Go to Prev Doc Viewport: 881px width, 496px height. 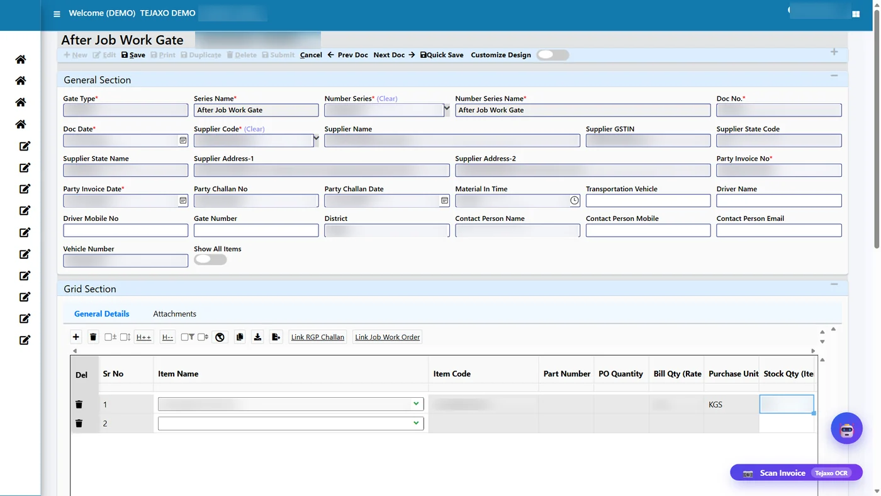click(x=348, y=55)
